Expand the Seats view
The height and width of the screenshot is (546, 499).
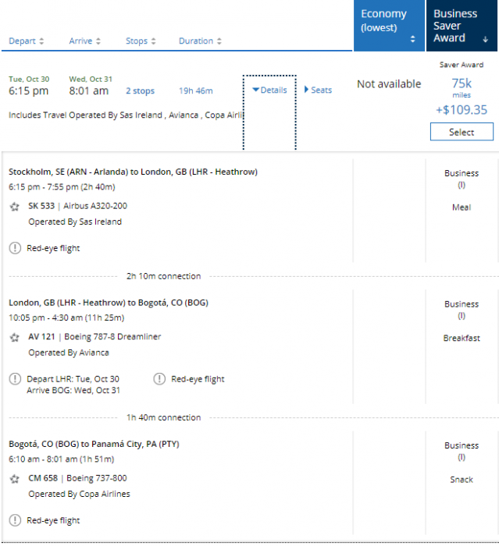(x=318, y=90)
